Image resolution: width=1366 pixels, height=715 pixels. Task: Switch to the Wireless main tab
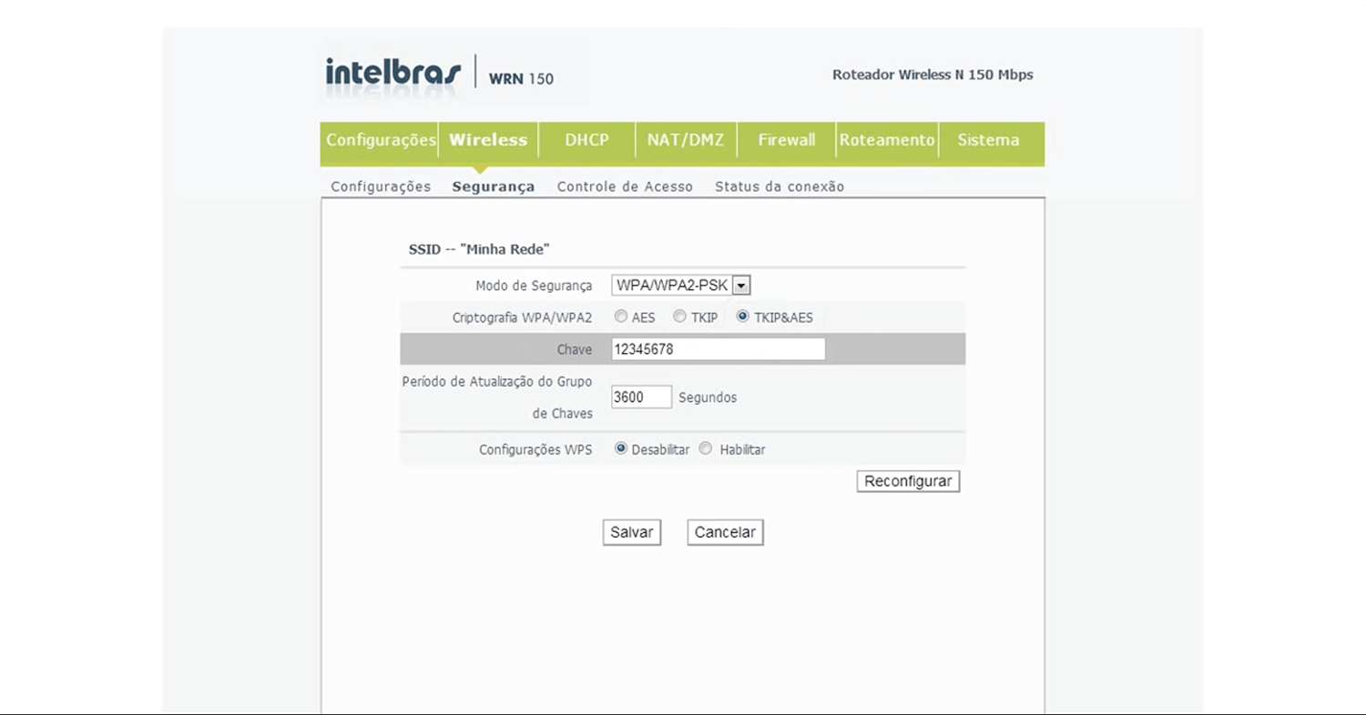488,140
